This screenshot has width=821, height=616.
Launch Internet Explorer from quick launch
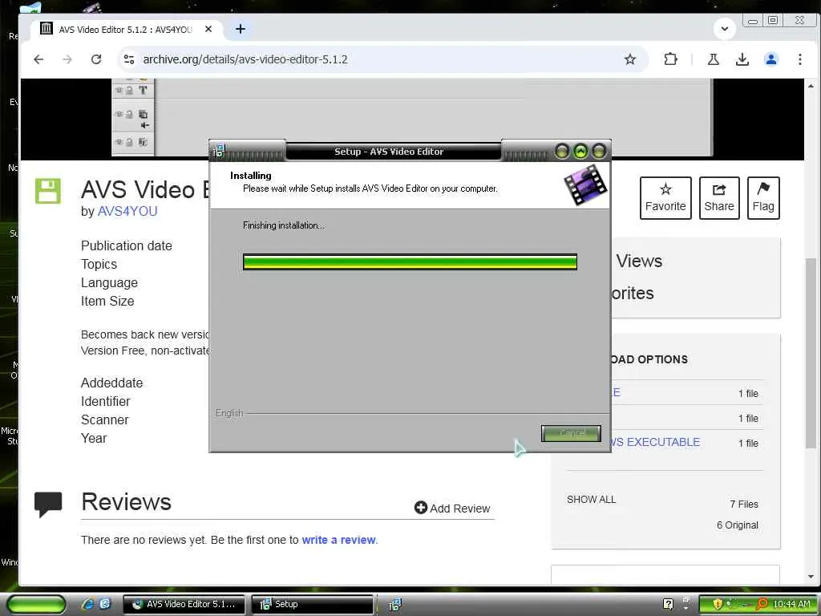[x=87, y=604]
